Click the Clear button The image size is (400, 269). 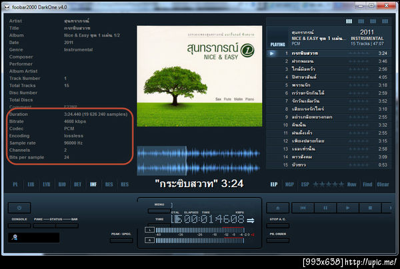(x=383, y=184)
